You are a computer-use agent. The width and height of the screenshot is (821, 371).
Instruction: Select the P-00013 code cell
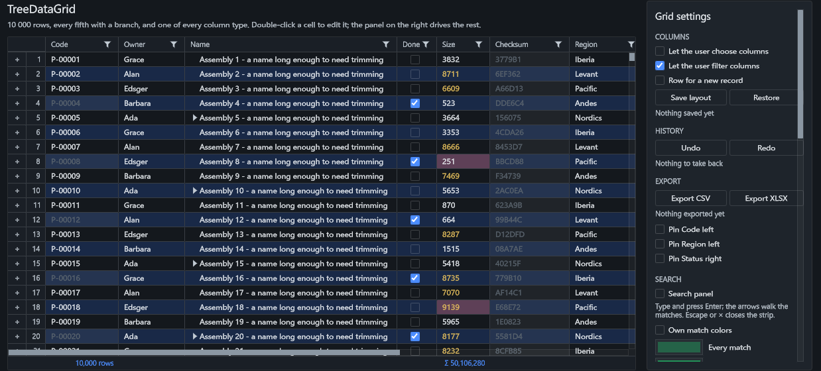coord(82,235)
